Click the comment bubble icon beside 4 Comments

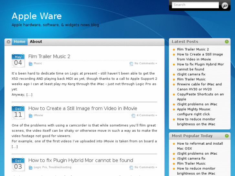(134, 116)
